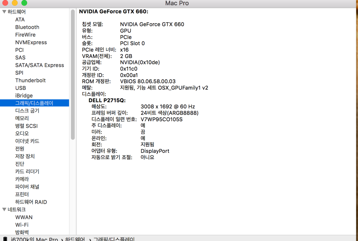Click the green zoom window button
This screenshot has width=358, height=241.
pos(24,3)
